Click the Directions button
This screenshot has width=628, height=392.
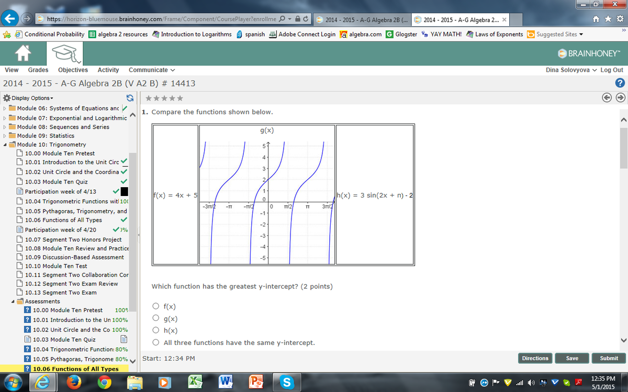[x=535, y=358]
